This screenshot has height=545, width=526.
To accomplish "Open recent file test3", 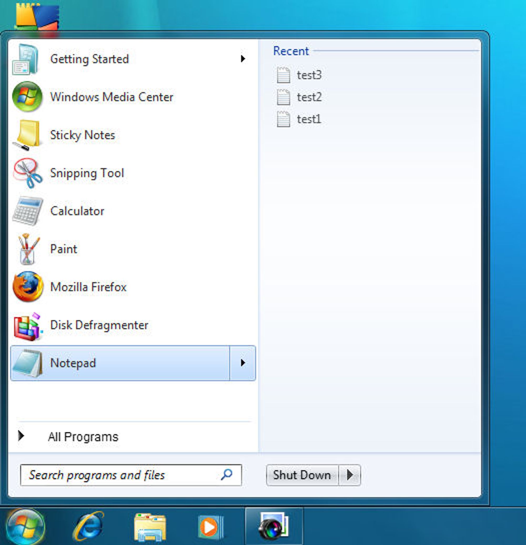I will 309,75.
